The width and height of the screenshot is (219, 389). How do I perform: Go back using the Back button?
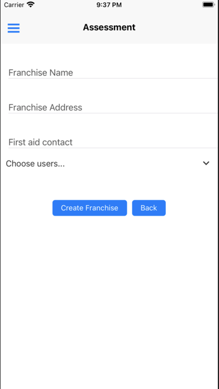coord(149,208)
